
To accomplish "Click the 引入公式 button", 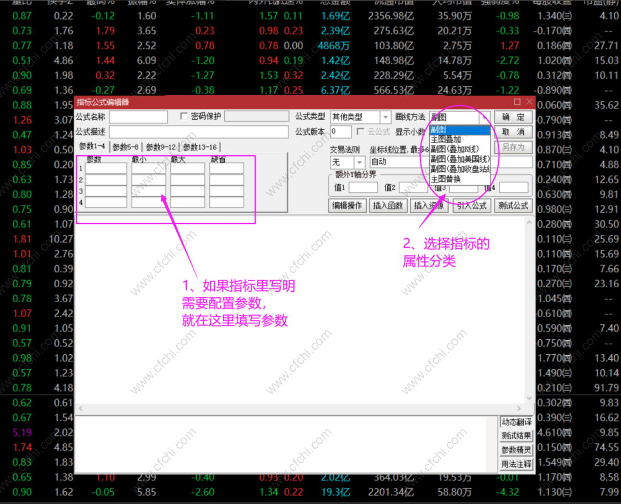I will coord(471,206).
